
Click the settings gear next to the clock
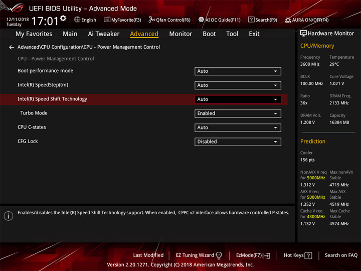point(63,18)
